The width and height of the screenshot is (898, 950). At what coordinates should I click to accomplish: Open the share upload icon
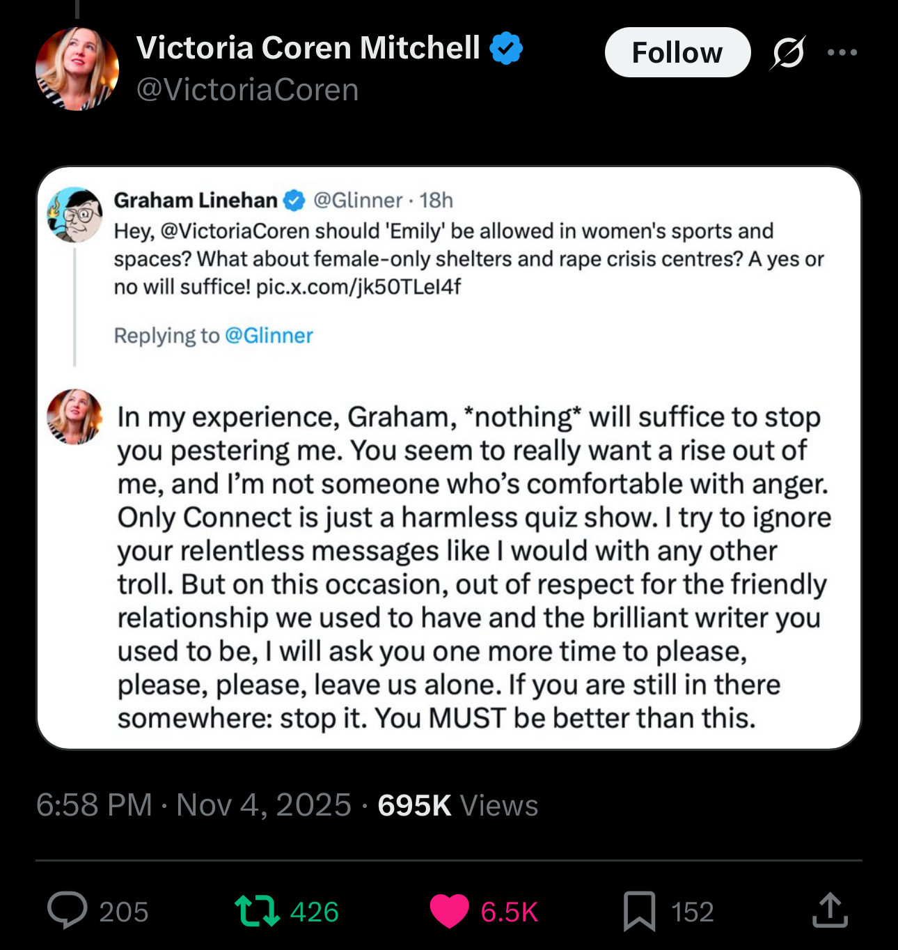coord(830,911)
